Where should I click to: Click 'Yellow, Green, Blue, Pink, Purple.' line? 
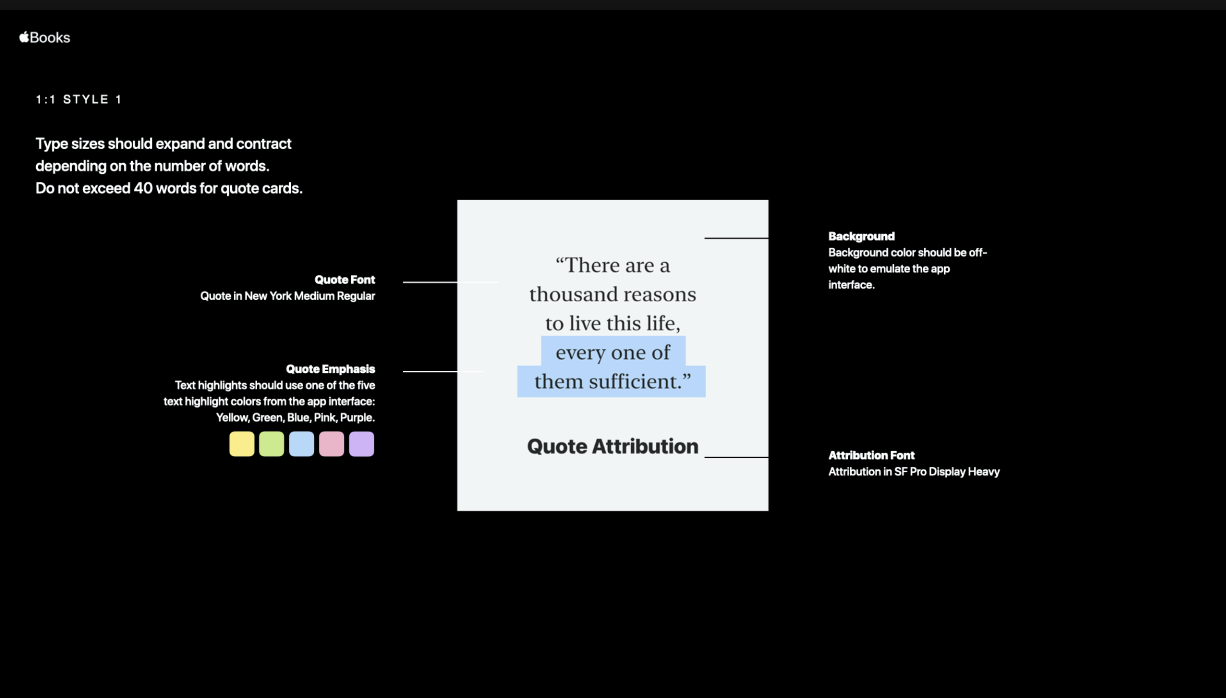click(296, 418)
